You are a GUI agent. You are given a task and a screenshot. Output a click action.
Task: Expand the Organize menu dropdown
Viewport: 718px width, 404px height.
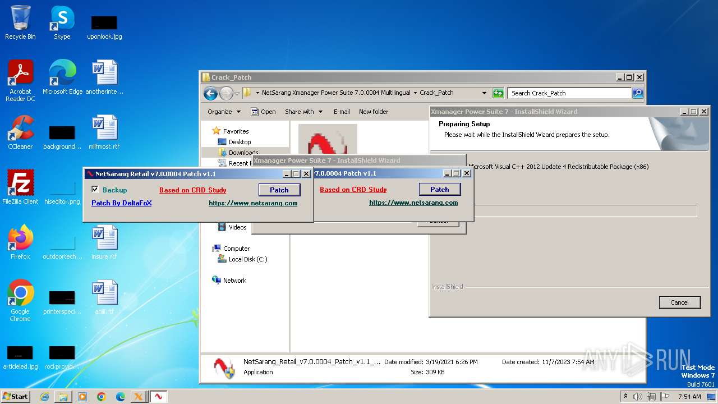point(224,112)
